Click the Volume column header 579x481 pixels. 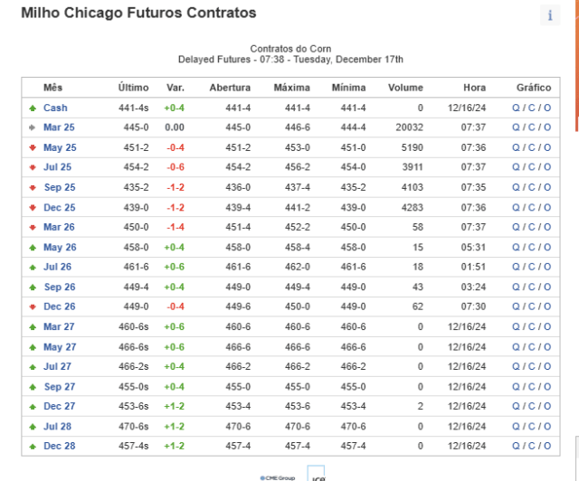coord(405,88)
